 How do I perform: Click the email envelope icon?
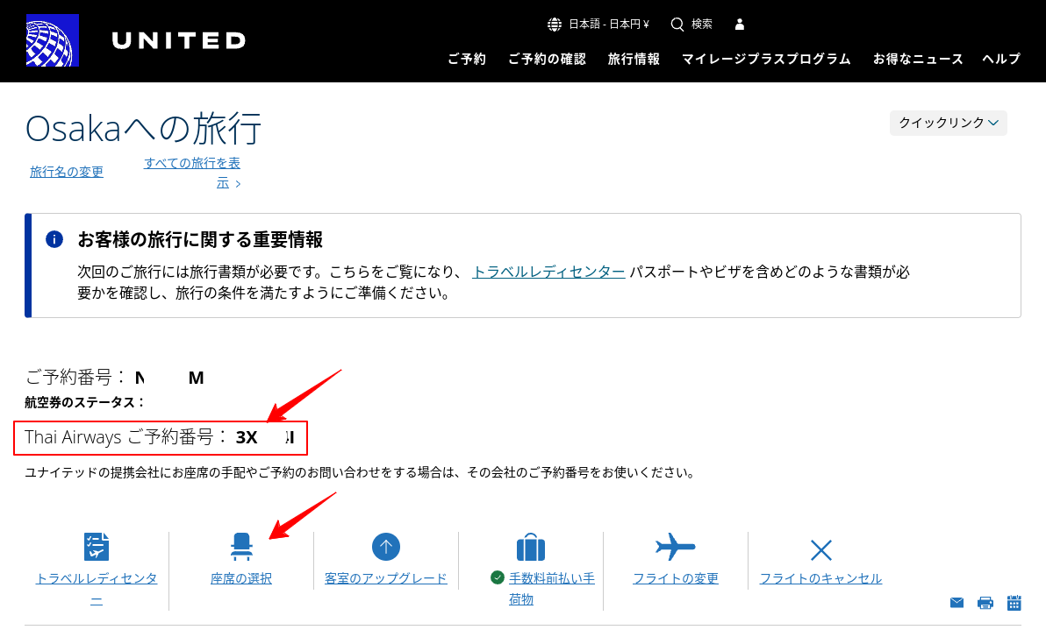(956, 603)
